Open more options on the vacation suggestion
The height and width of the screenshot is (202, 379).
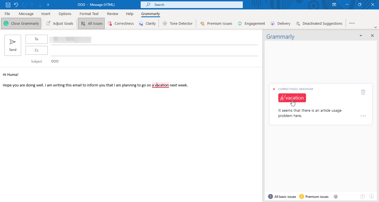(x=363, y=116)
